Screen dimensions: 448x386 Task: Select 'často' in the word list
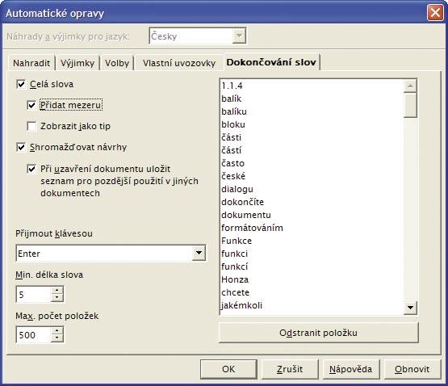pyautogui.click(x=312, y=163)
